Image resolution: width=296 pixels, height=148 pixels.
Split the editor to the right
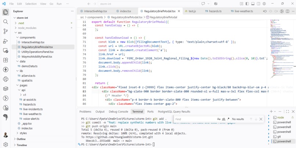288,11
